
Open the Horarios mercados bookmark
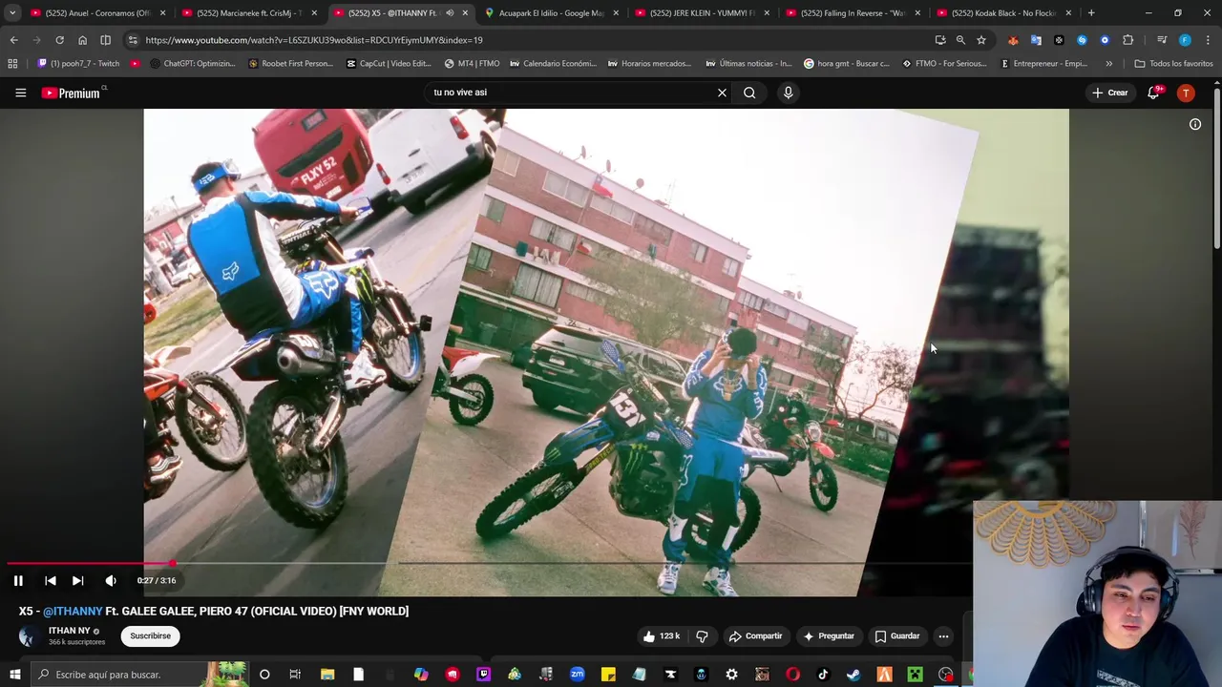(x=649, y=64)
